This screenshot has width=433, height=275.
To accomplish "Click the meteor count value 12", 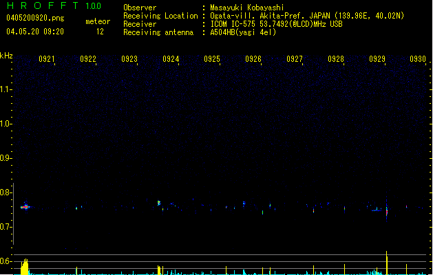I will [100, 32].
